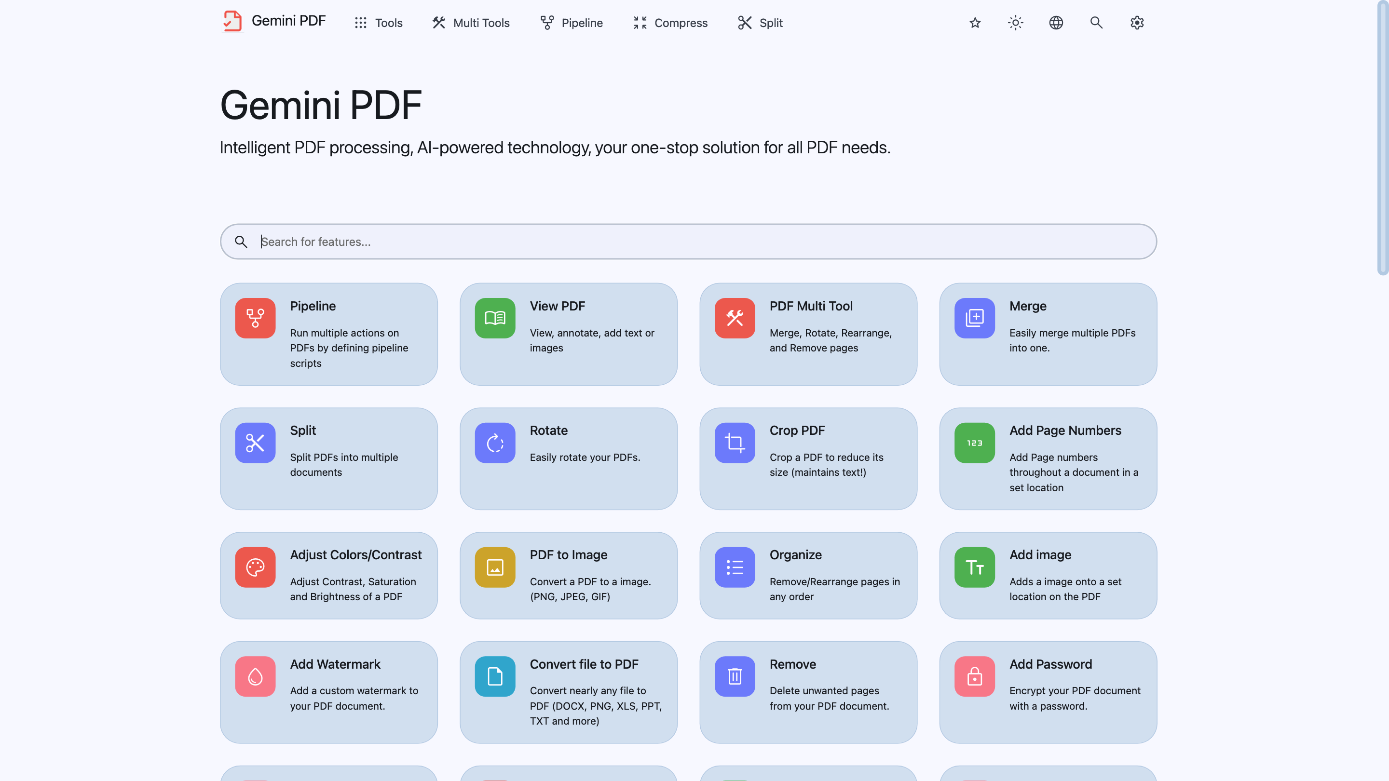Image resolution: width=1389 pixels, height=781 pixels.
Task: Open the Add Password lock icon
Action: click(974, 676)
